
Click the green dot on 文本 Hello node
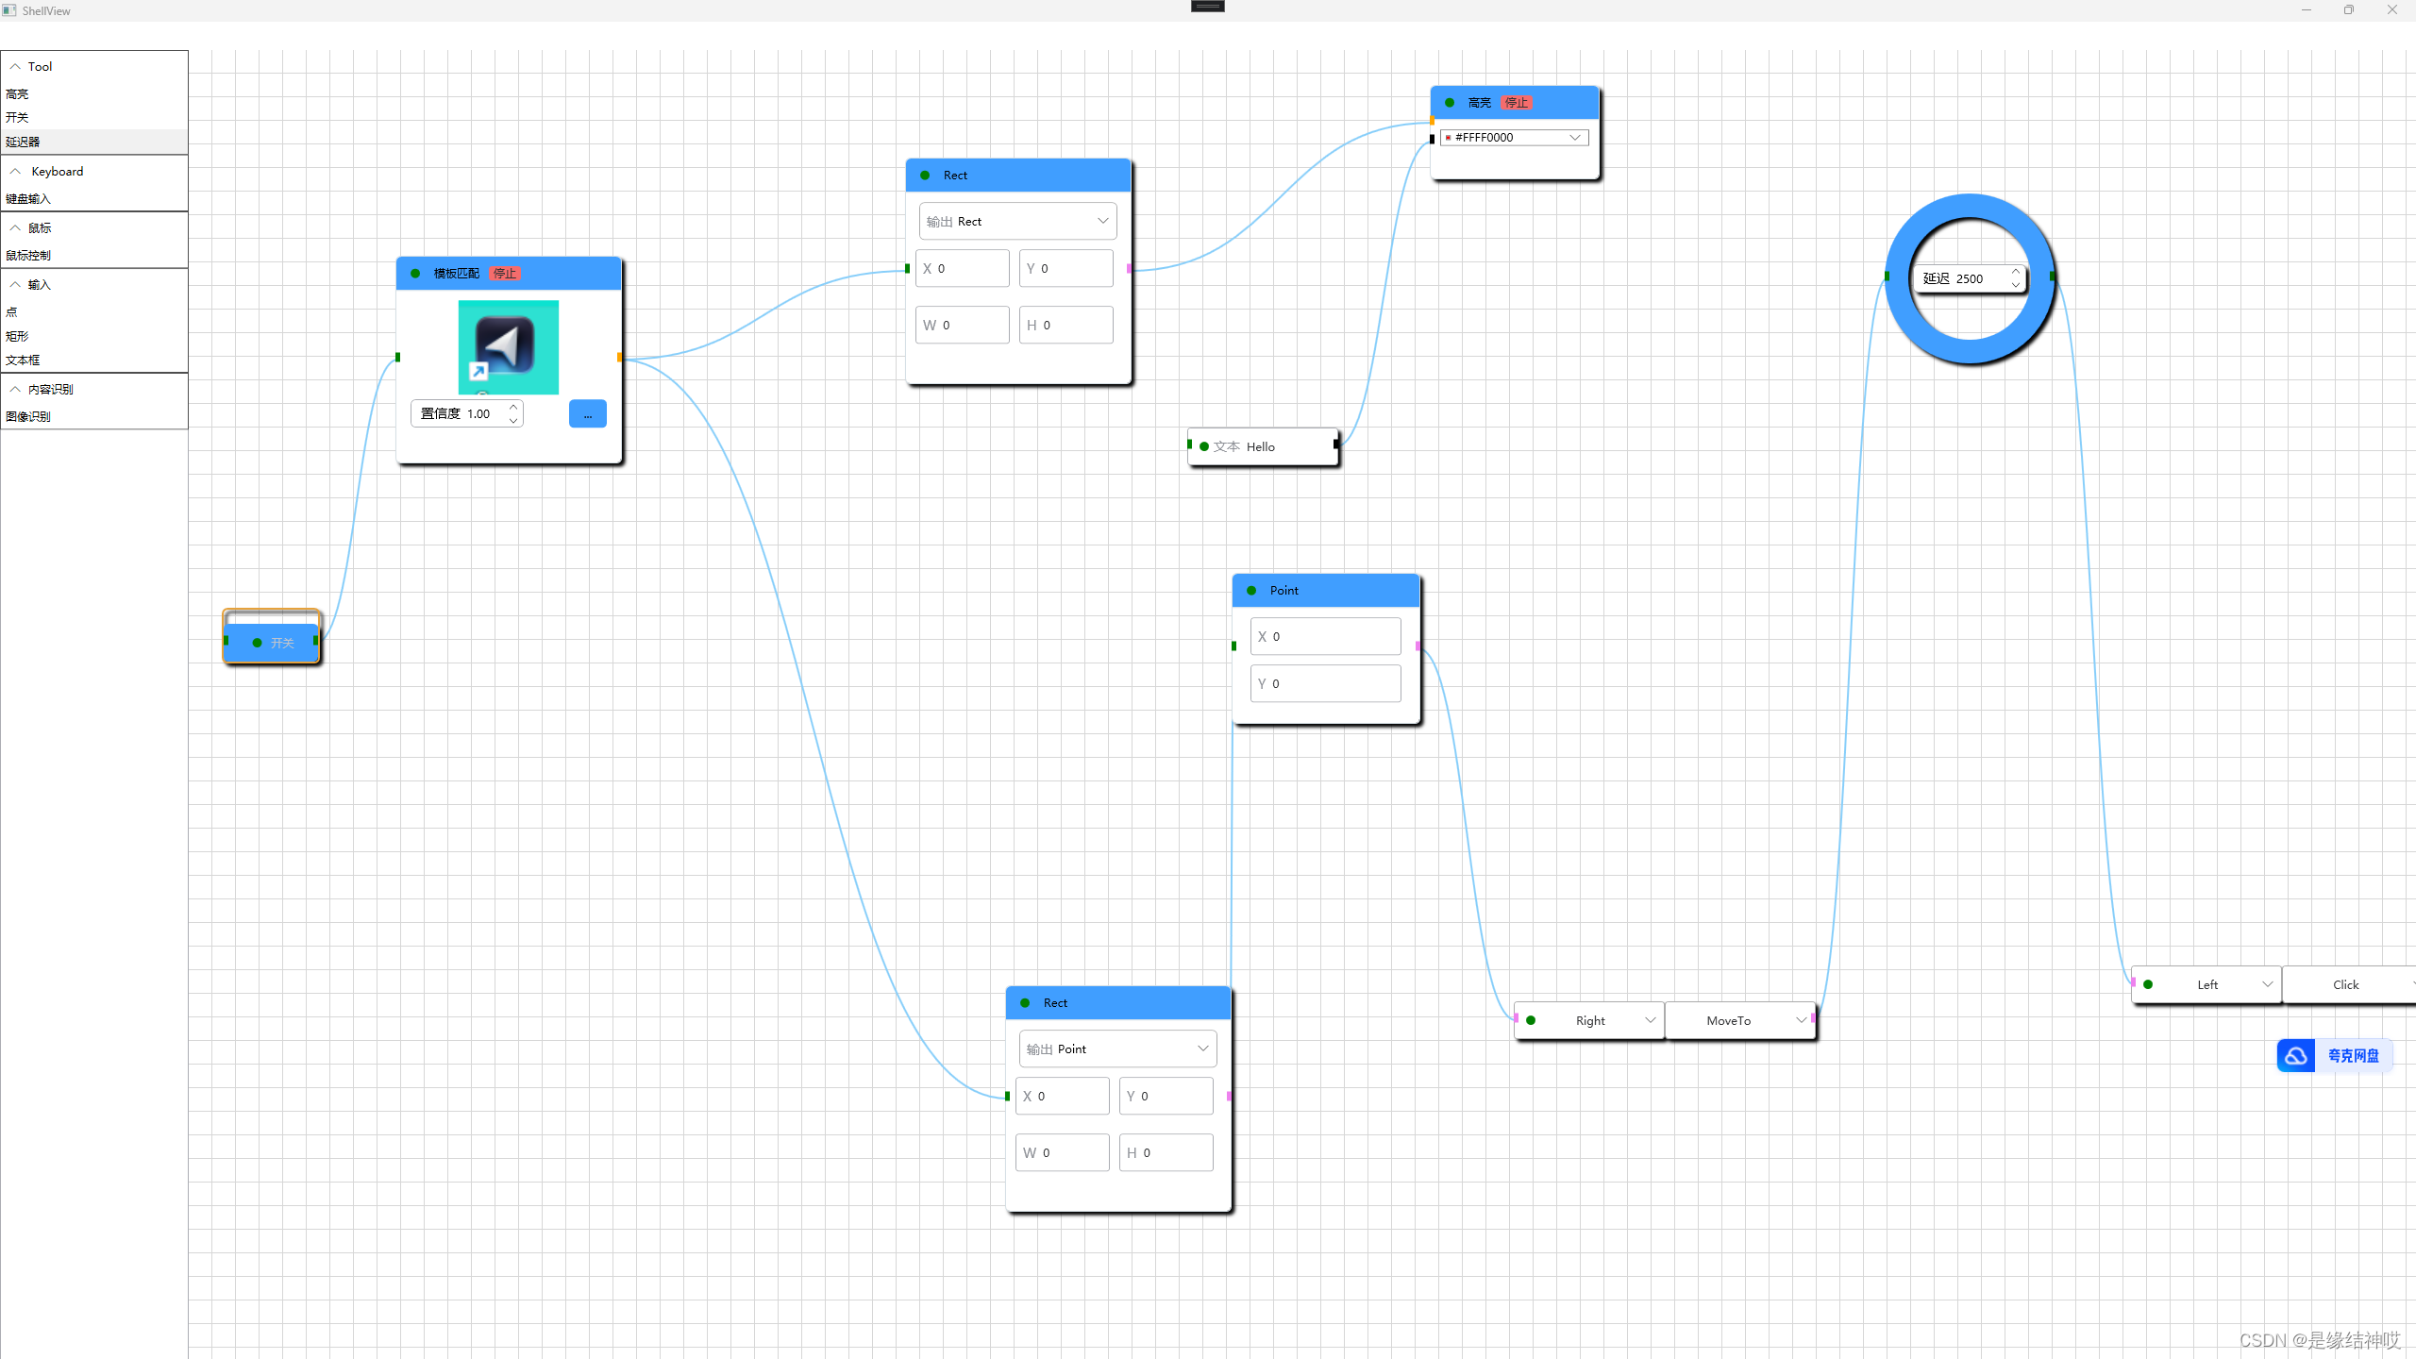point(1204,447)
